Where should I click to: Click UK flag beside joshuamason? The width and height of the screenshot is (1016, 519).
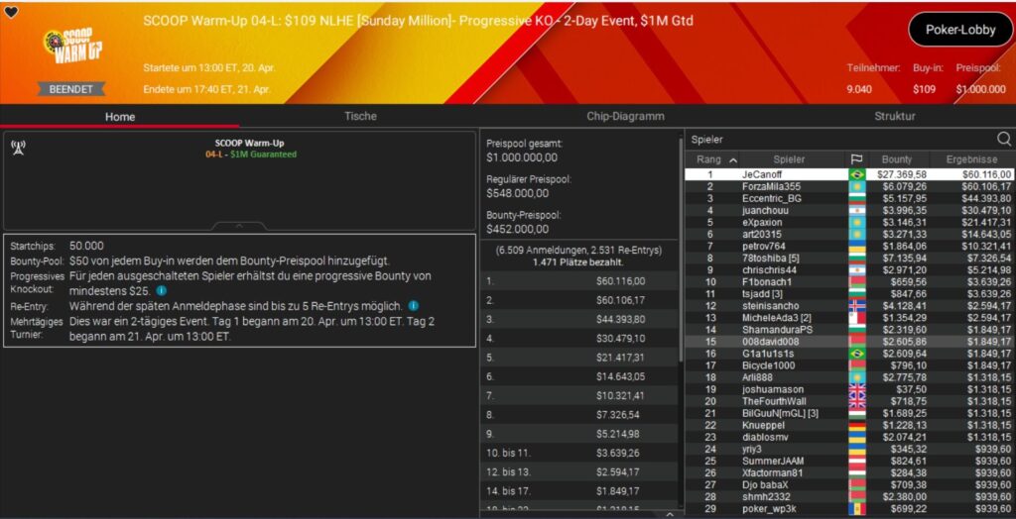click(x=856, y=389)
